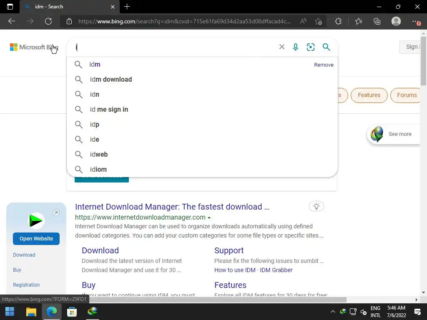Click the browser Forward arrow
The image size is (427, 320).
pos(30,21)
